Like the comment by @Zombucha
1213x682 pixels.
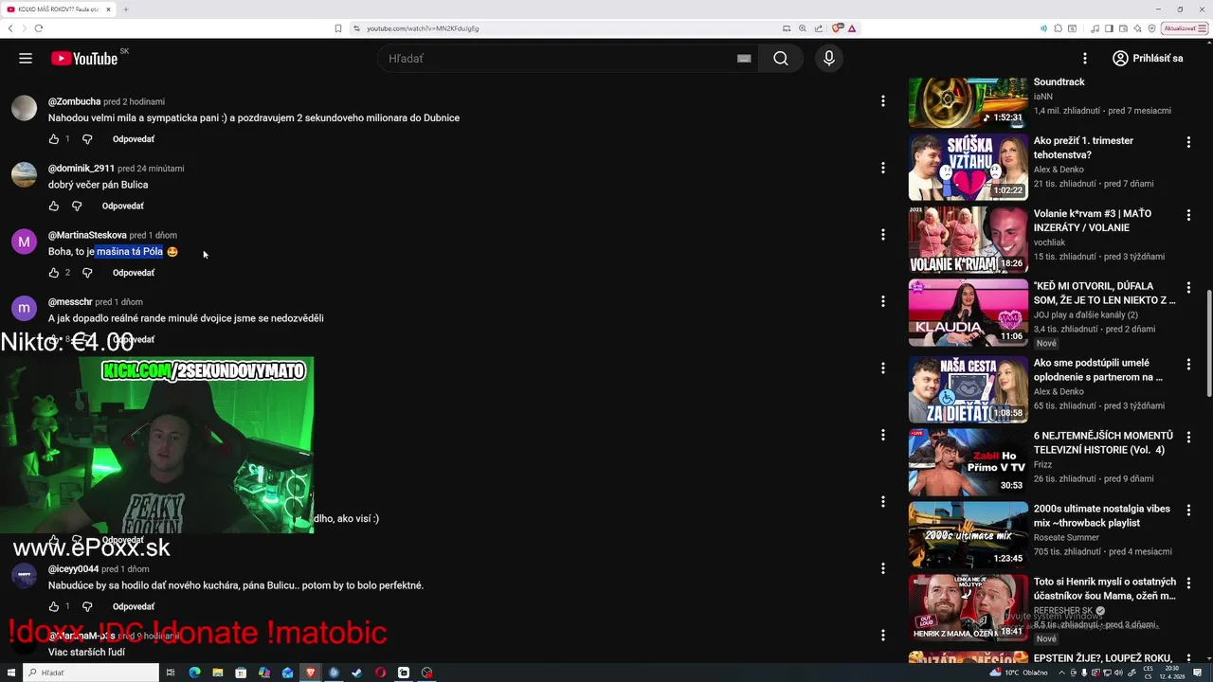53,139
